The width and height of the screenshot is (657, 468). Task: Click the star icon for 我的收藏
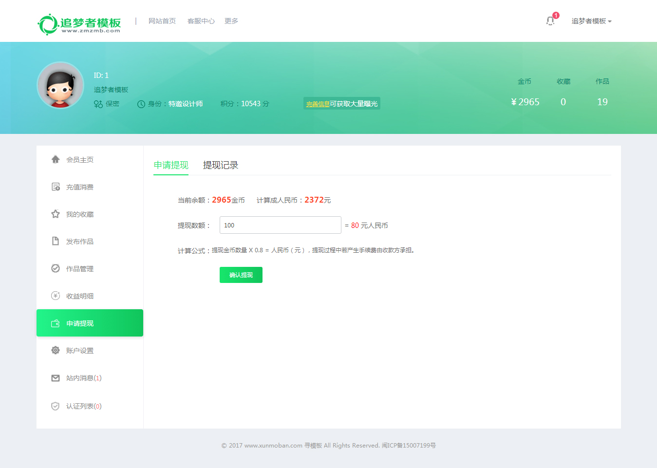click(x=56, y=214)
